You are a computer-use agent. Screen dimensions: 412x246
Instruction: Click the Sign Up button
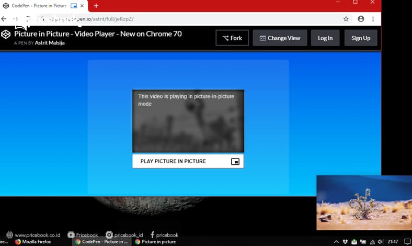tap(361, 38)
